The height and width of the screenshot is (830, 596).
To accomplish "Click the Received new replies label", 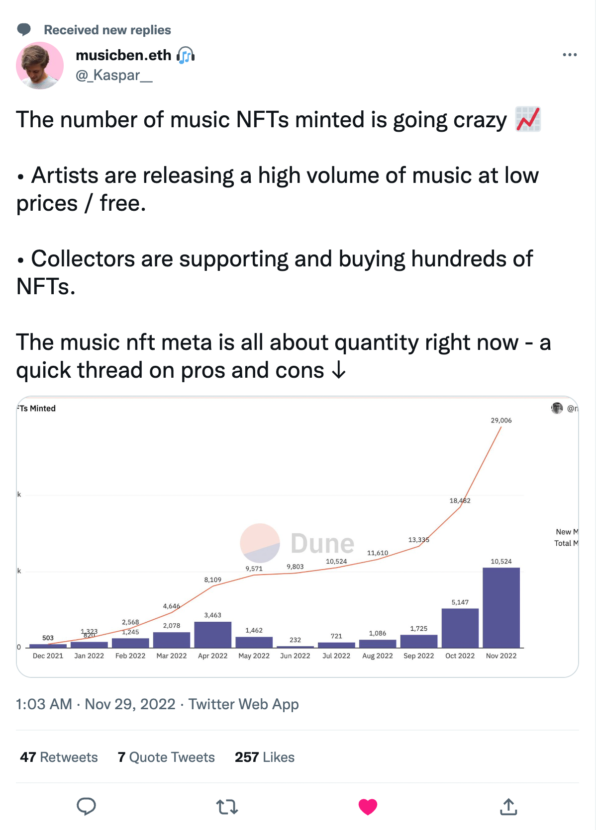I will [107, 30].
